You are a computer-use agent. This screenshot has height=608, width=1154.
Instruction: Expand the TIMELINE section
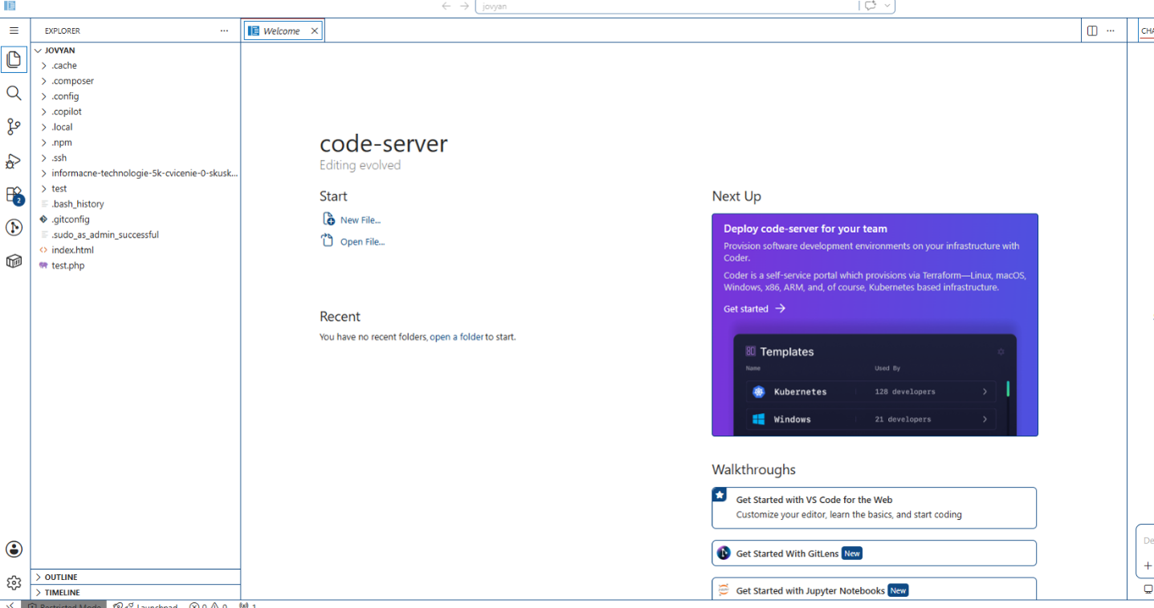click(x=135, y=592)
